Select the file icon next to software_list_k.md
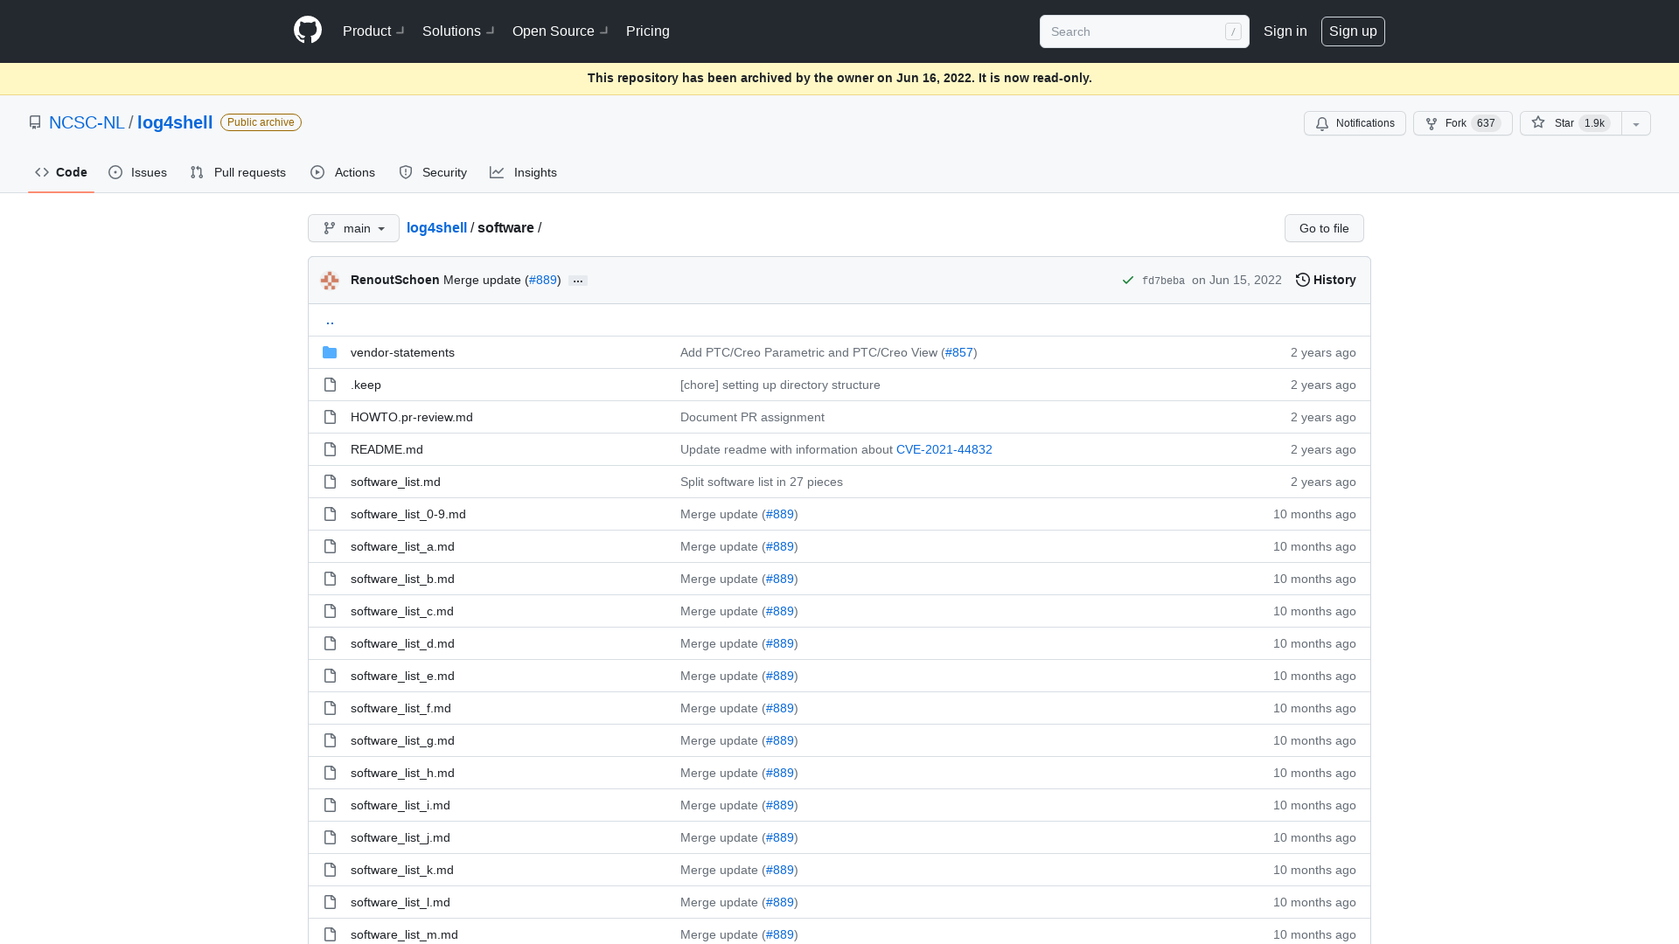Viewport: 1679px width, 944px height. point(330,870)
